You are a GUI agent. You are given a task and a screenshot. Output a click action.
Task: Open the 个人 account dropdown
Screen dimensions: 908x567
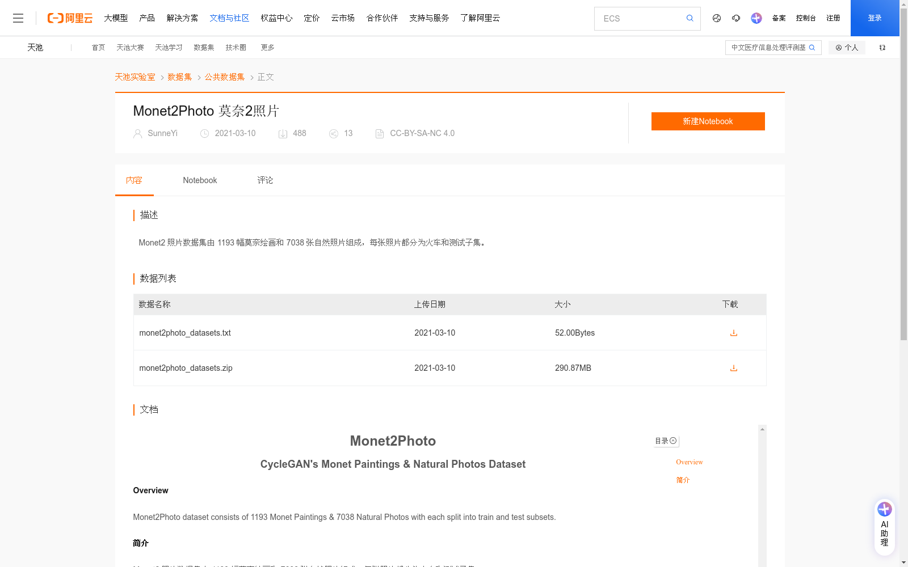click(x=847, y=48)
